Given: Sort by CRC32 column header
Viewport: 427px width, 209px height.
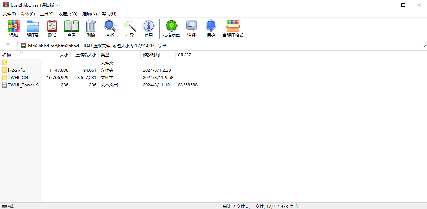Looking at the screenshot, I should 286,55.
